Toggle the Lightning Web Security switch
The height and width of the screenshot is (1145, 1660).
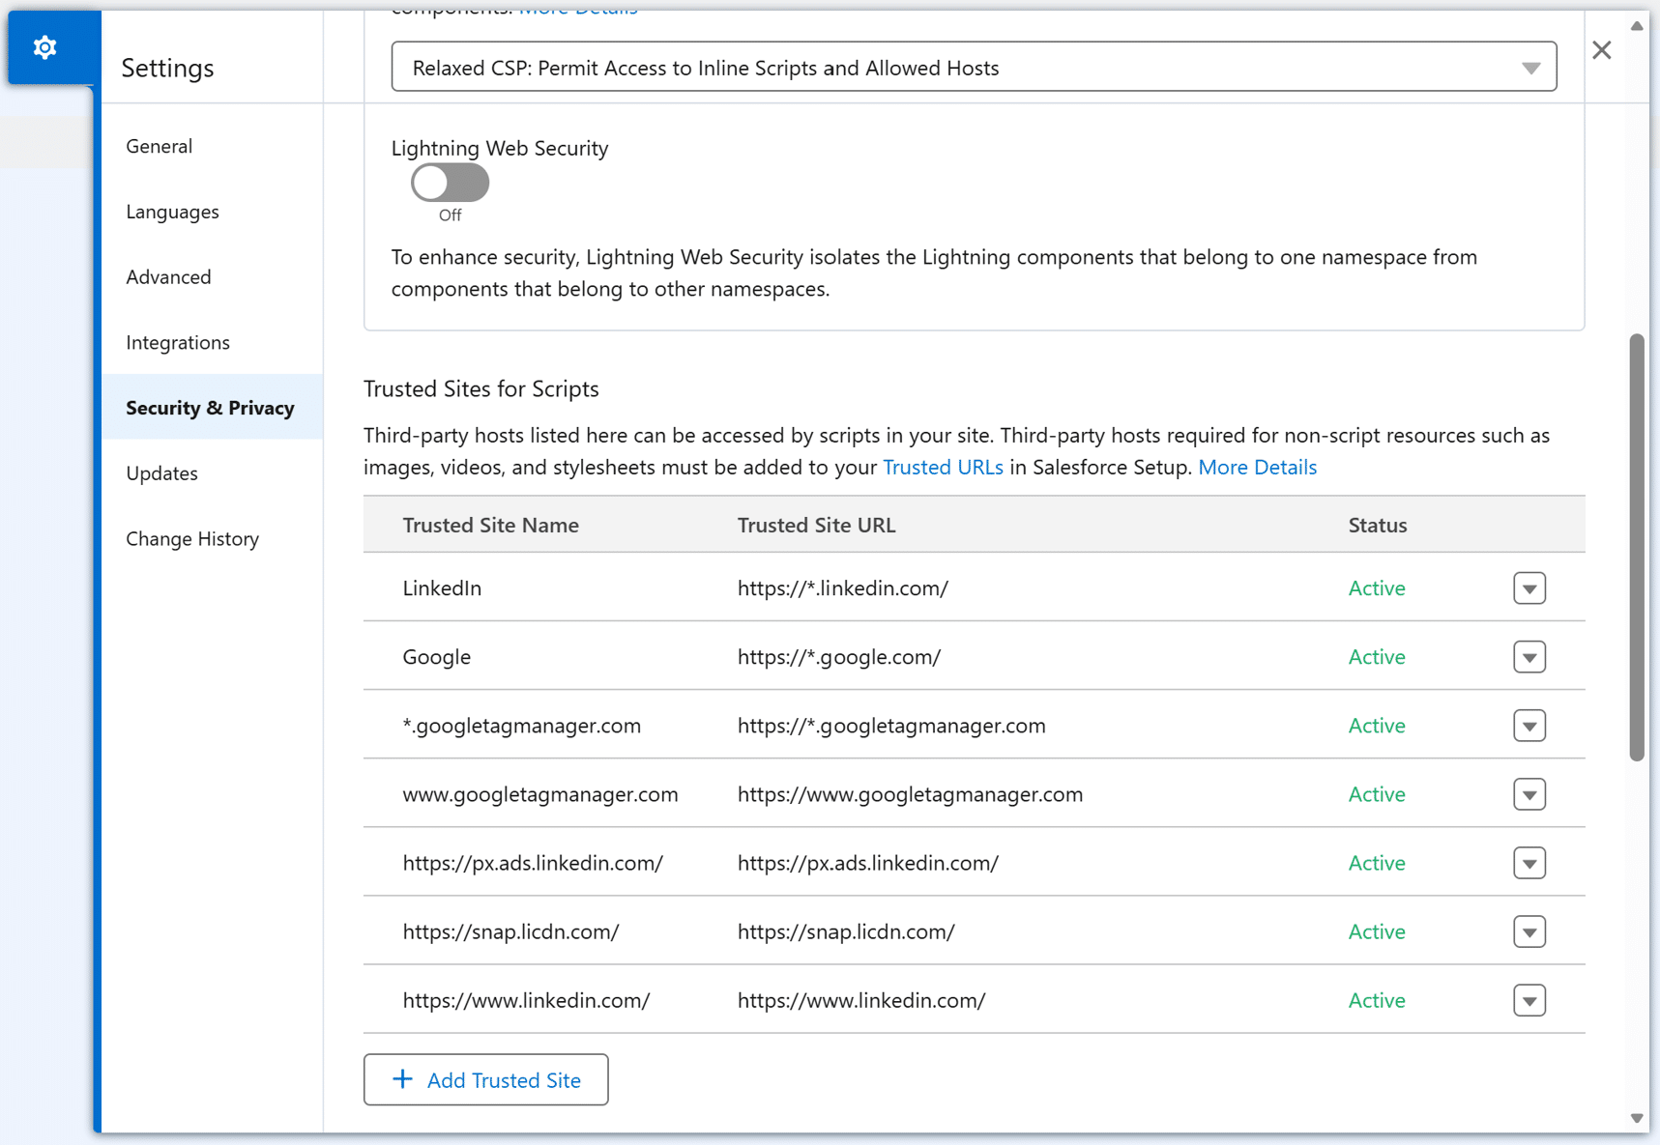pyautogui.click(x=450, y=183)
